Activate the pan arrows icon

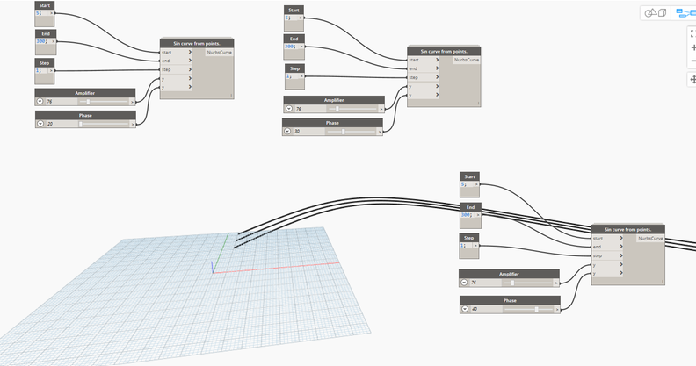click(x=692, y=80)
